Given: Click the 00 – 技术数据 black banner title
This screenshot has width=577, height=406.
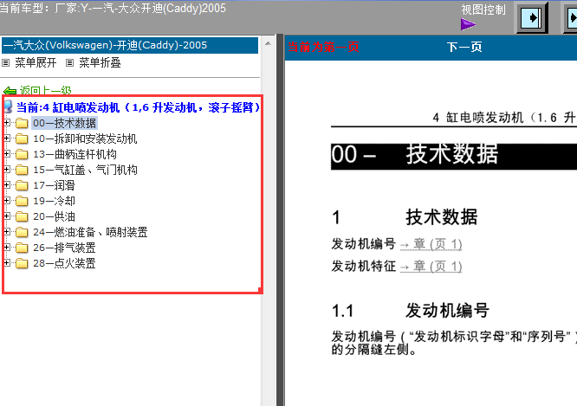Looking at the screenshot, I should [x=454, y=157].
